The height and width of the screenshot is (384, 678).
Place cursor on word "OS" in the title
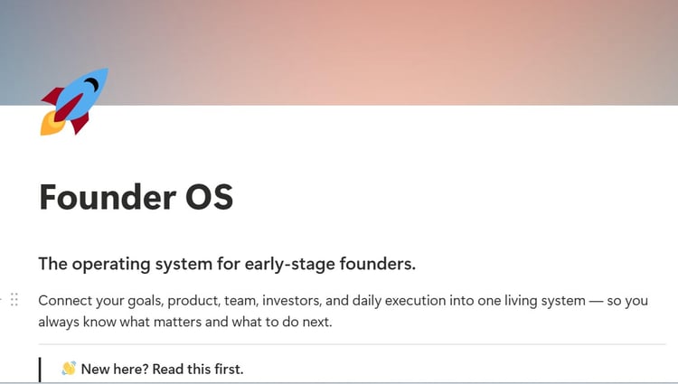pos(210,197)
